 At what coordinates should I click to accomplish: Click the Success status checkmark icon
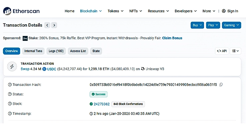pyautogui.click(x=93, y=94)
